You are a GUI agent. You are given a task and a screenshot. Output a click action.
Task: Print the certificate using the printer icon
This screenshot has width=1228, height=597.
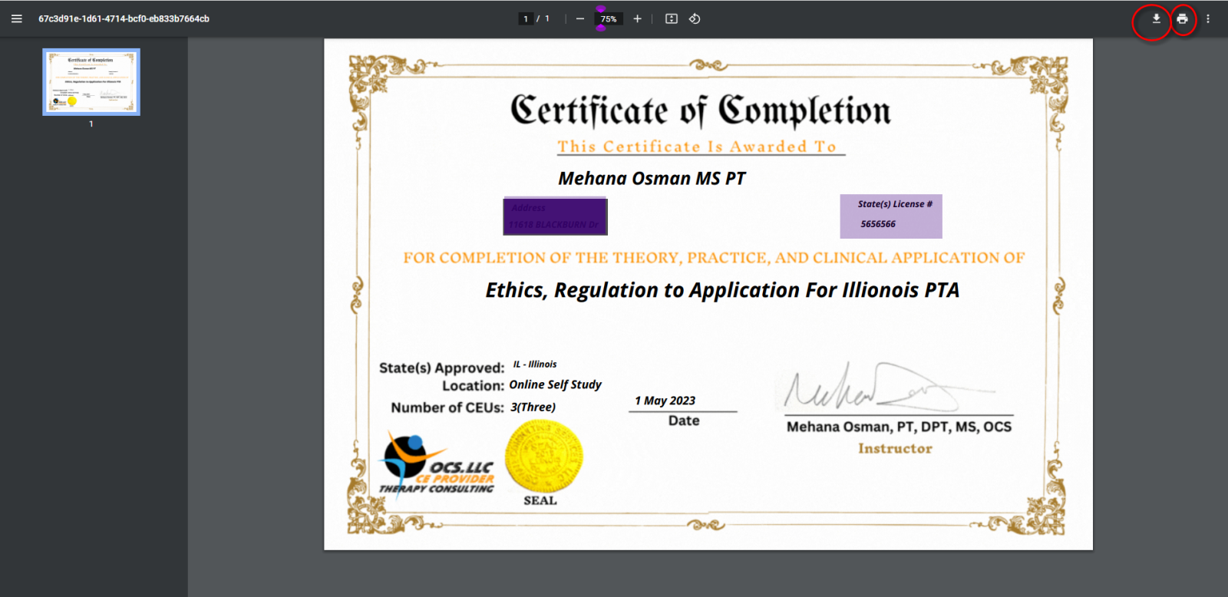click(x=1182, y=18)
